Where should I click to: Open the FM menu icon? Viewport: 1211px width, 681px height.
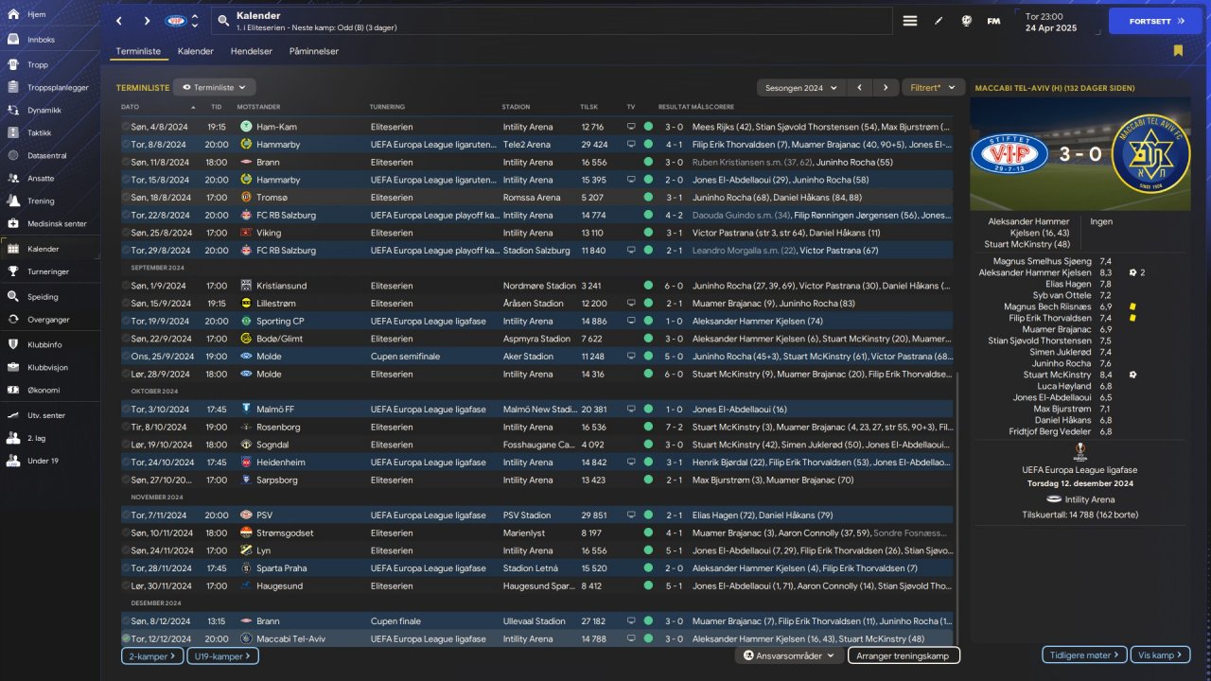pos(993,21)
